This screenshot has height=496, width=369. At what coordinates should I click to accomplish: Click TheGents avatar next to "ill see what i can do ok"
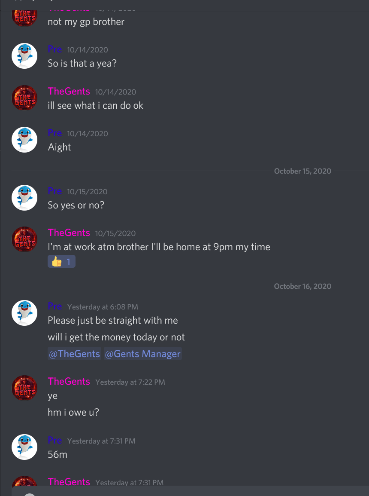[24, 98]
